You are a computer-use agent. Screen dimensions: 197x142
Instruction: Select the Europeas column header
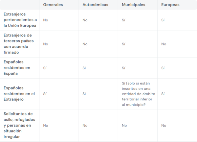[x=171, y=5]
